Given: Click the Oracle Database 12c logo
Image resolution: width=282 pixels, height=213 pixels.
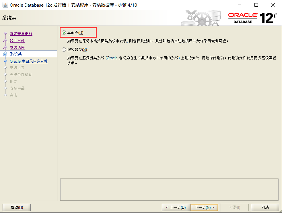Looking at the screenshot, I should pyautogui.click(x=253, y=18).
